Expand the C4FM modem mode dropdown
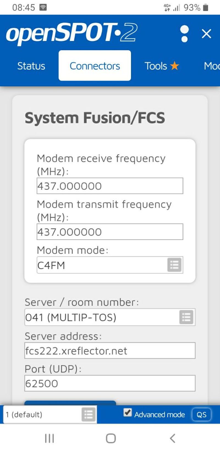This screenshot has height=453, width=220. 110,265
